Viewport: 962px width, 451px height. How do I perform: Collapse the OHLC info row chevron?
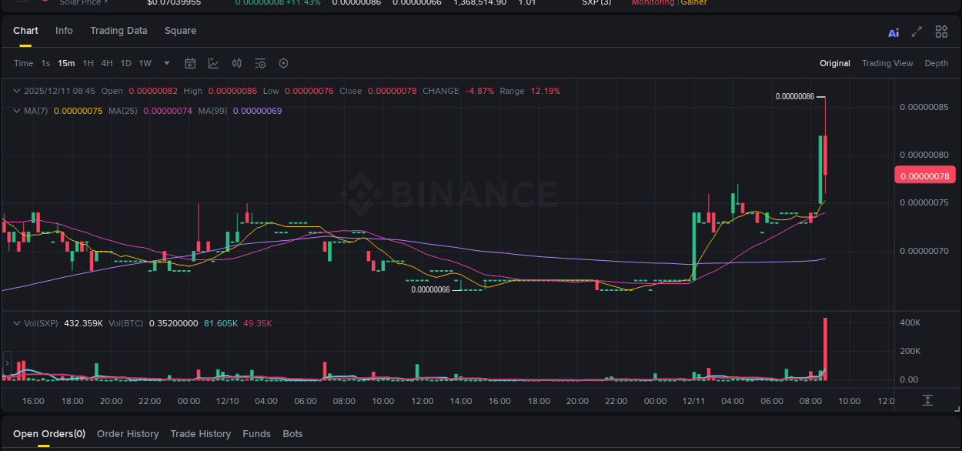click(16, 91)
